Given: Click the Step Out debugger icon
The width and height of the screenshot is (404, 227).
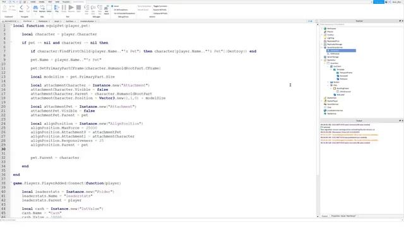Looking at the screenshot, I should click(100, 9).
